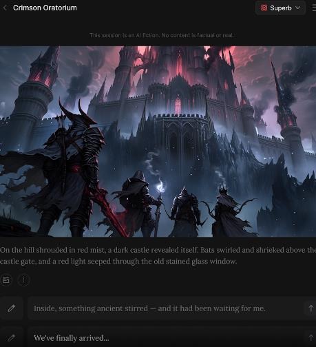The image size is (316, 347).
Task: Edit the 'Inside, something ancient stirred' suggestion via pencil
Action: 12,308
